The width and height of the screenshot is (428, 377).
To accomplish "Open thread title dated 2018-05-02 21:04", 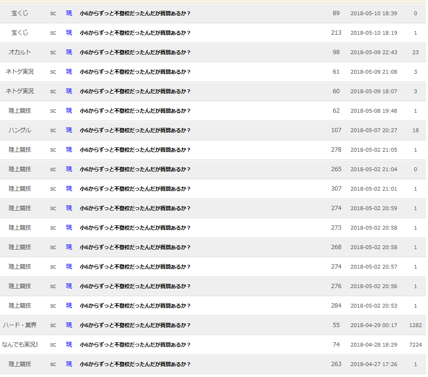I will 135,169.
